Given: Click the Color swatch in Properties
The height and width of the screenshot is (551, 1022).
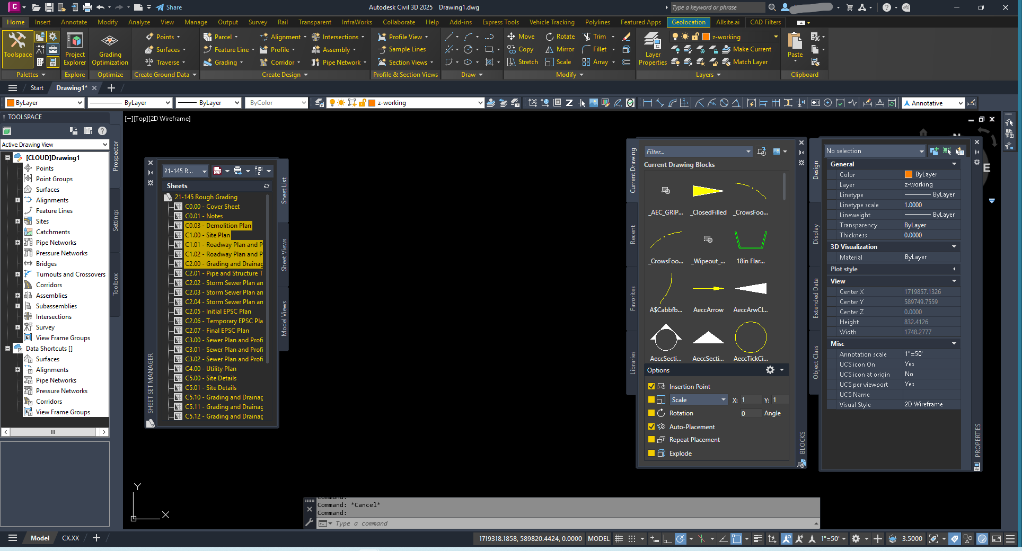Looking at the screenshot, I should pyautogui.click(x=908, y=174).
